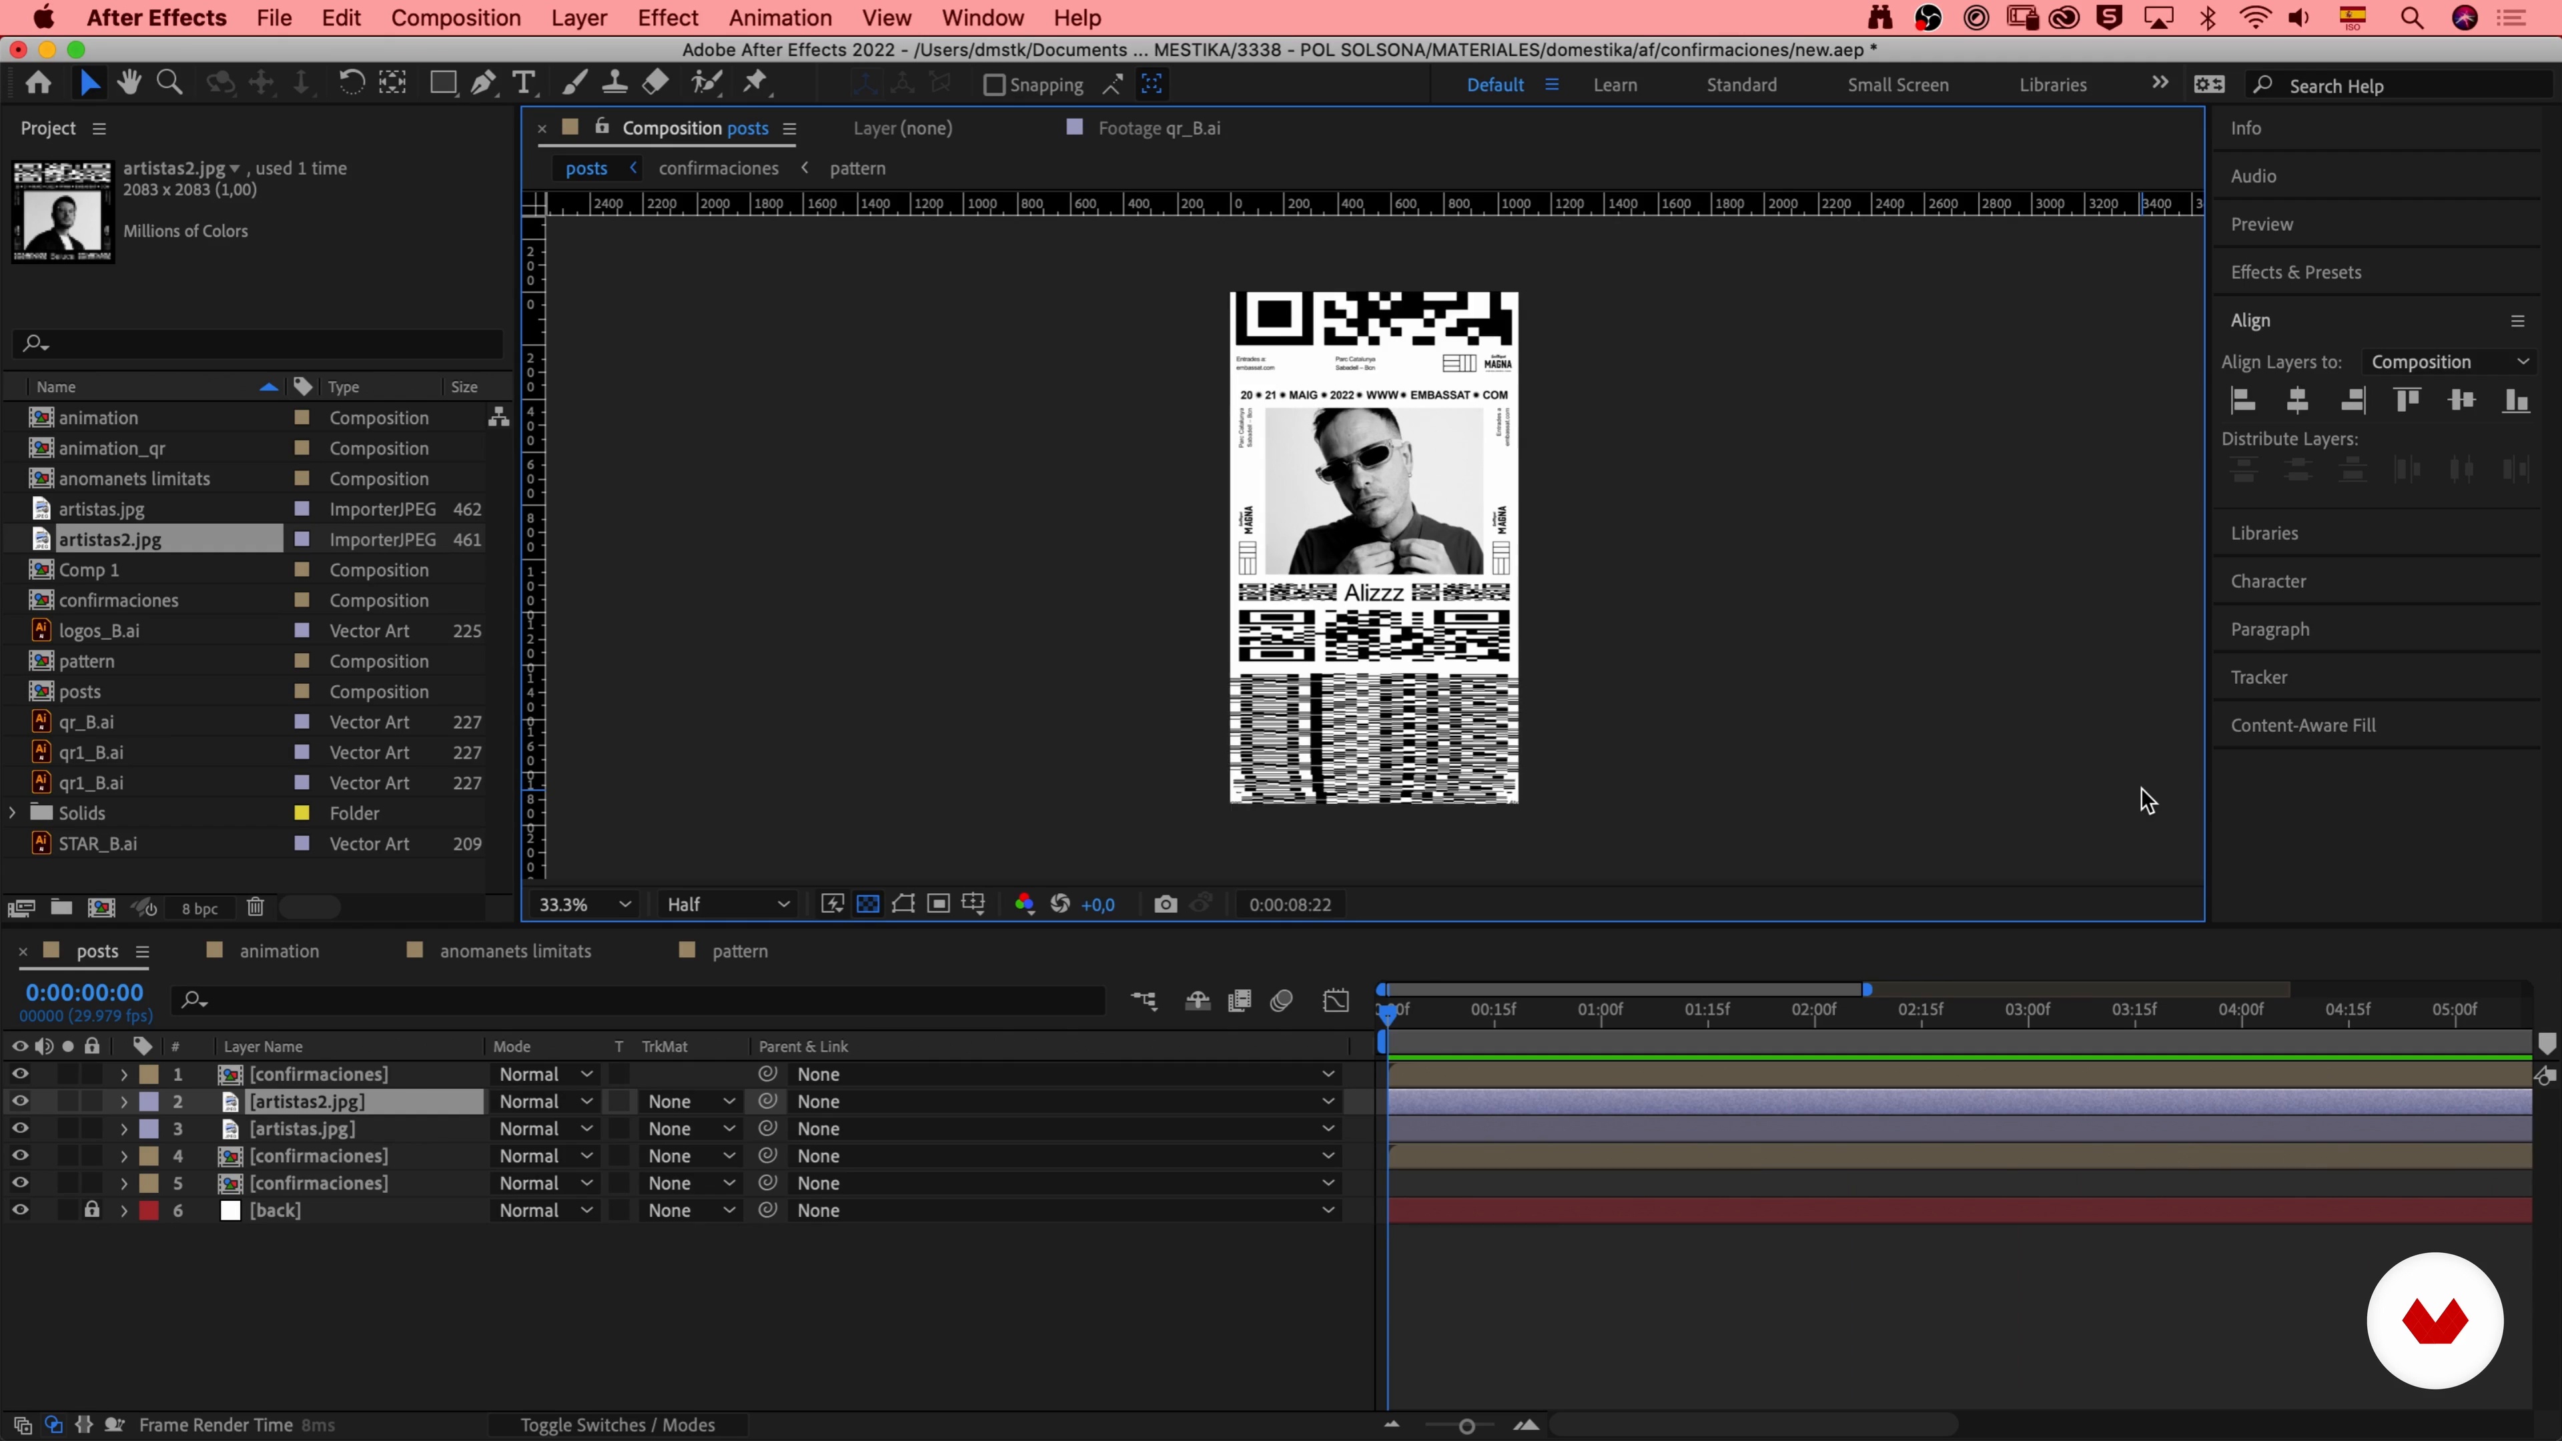Select the Zoom tool in toolbar
Screen dimensions: 2562x1441
[170, 83]
